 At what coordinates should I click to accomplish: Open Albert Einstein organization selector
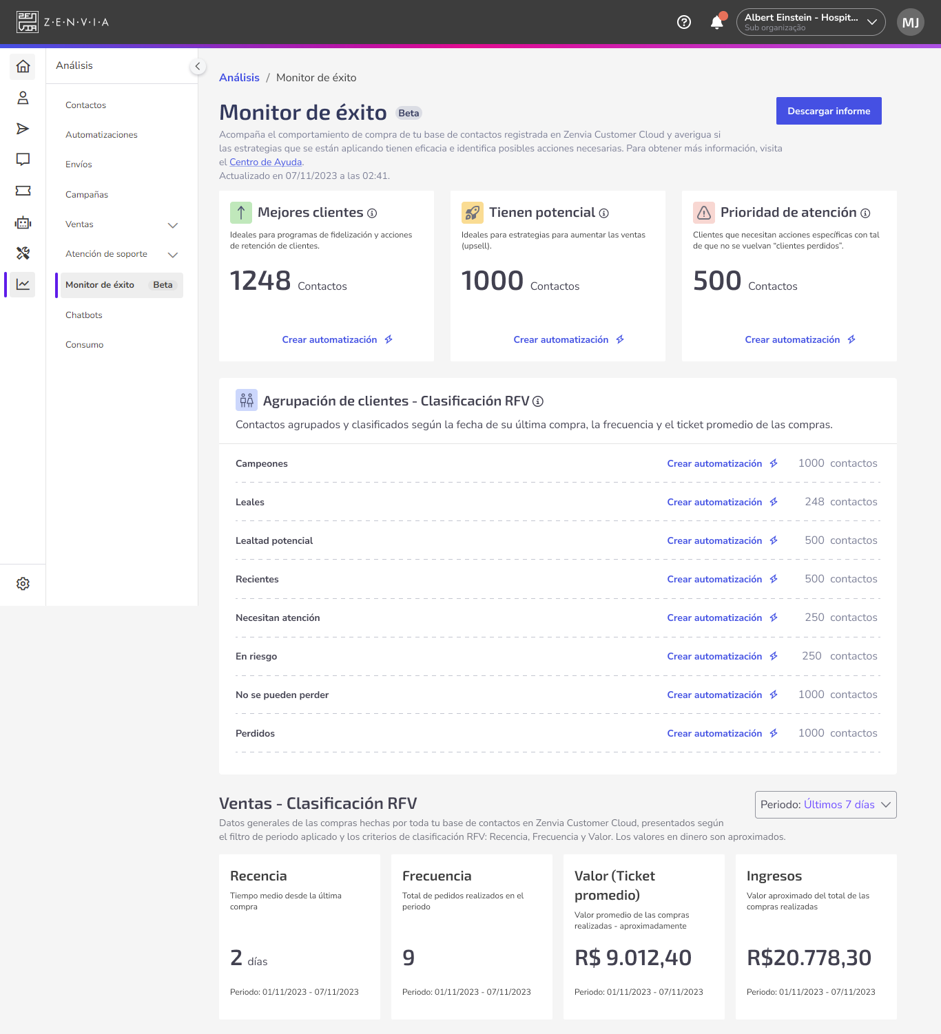[x=811, y=22]
